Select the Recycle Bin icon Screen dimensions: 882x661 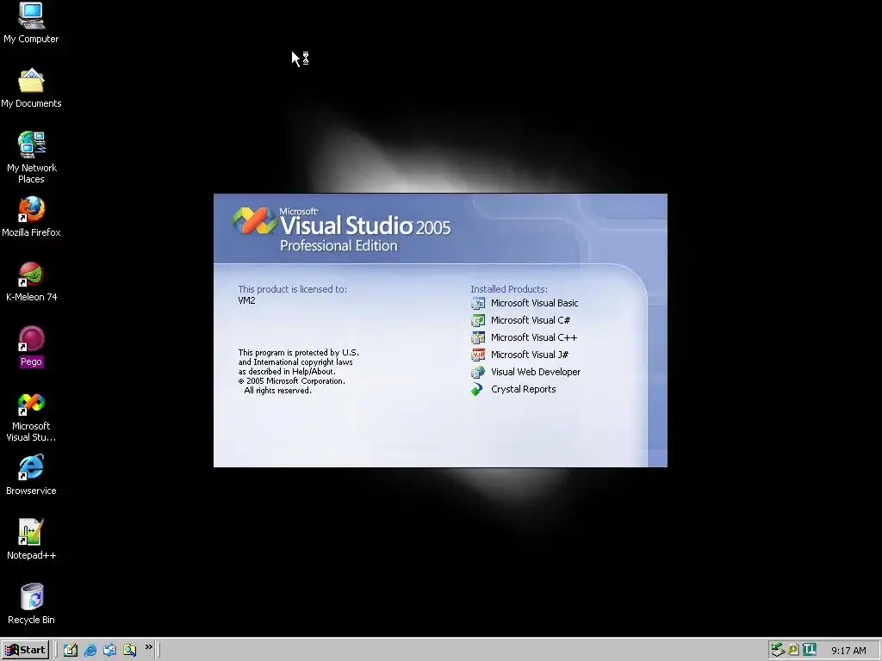click(x=32, y=604)
